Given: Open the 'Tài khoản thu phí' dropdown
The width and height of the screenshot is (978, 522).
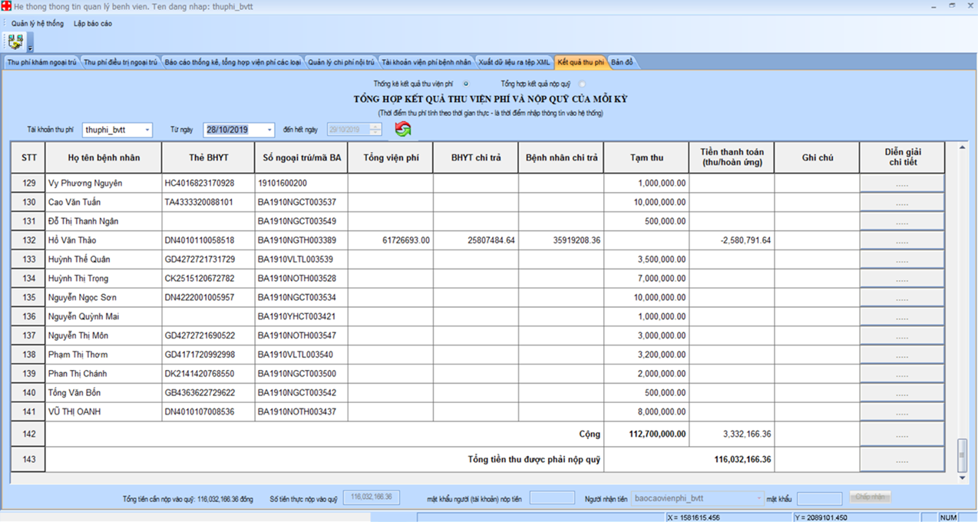Looking at the screenshot, I should point(147,130).
